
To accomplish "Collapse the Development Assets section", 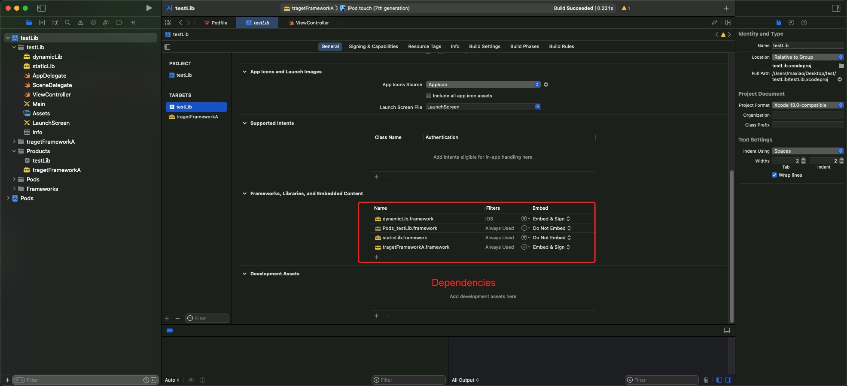I will [244, 274].
